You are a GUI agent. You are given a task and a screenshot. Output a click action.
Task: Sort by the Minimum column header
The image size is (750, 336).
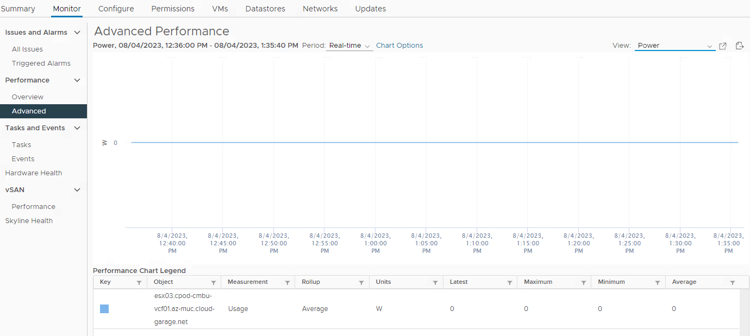point(611,282)
